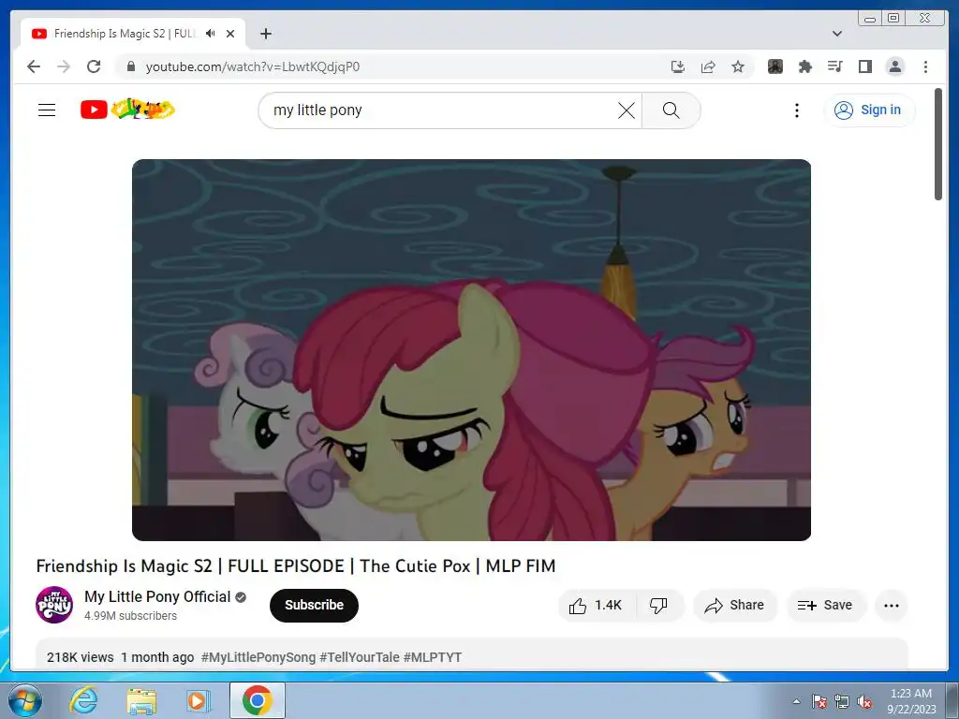Screen dimensions: 959x719
Task: Click the video player to pause
Action: [472, 350]
